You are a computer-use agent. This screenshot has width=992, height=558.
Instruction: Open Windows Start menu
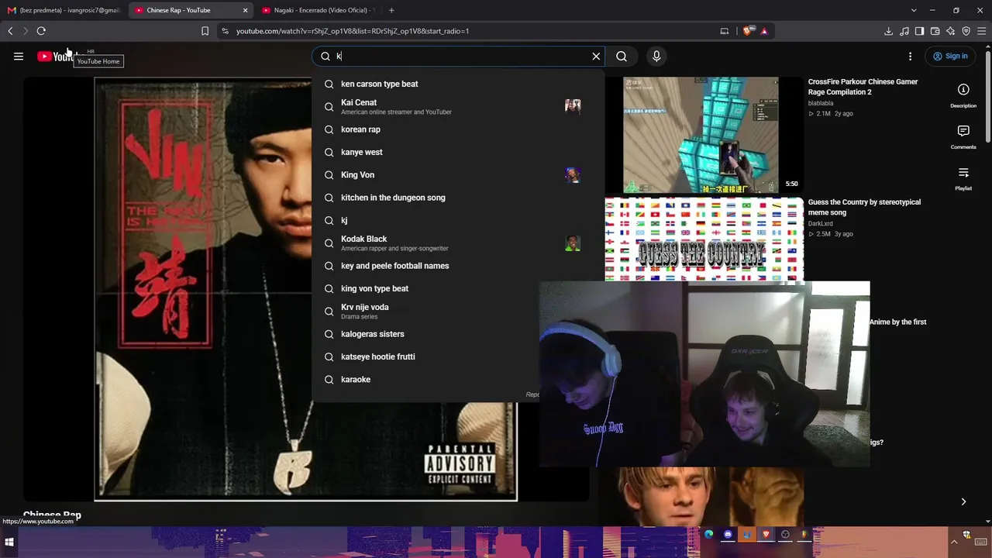[9, 542]
